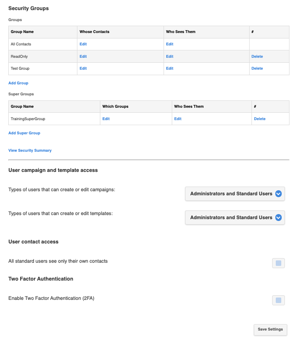295x342 pixels.
Task: Edit Who Sees Them for Test Group
Action: click(x=169, y=68)
